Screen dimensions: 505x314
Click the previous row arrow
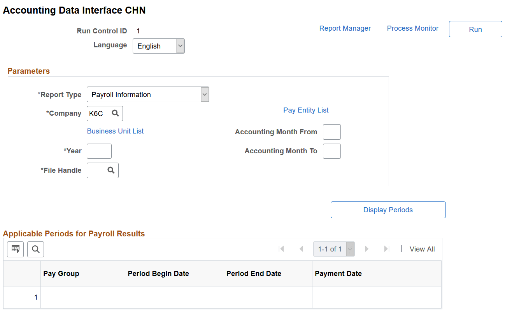click(301, 249)
